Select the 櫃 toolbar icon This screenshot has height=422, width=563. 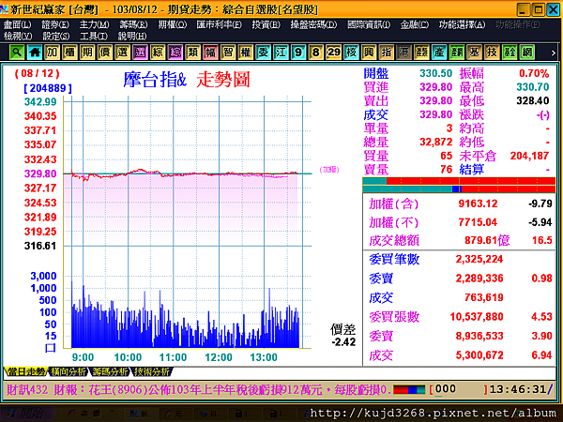point(69,53)
